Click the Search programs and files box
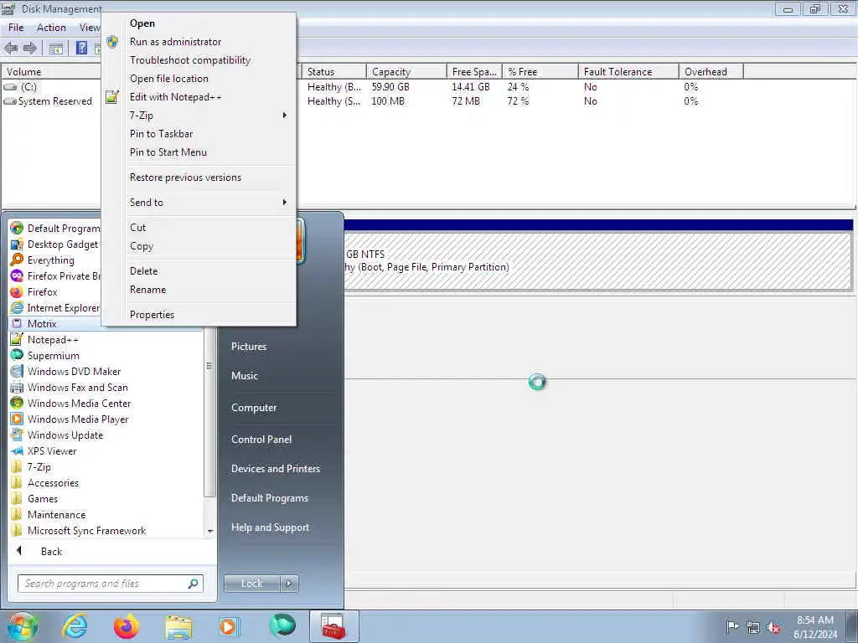Viewport: 858px width, 643px height. point(111,584)
